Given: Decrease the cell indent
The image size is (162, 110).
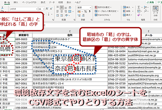Looking at the screenshot, I should tap(58, 16).
